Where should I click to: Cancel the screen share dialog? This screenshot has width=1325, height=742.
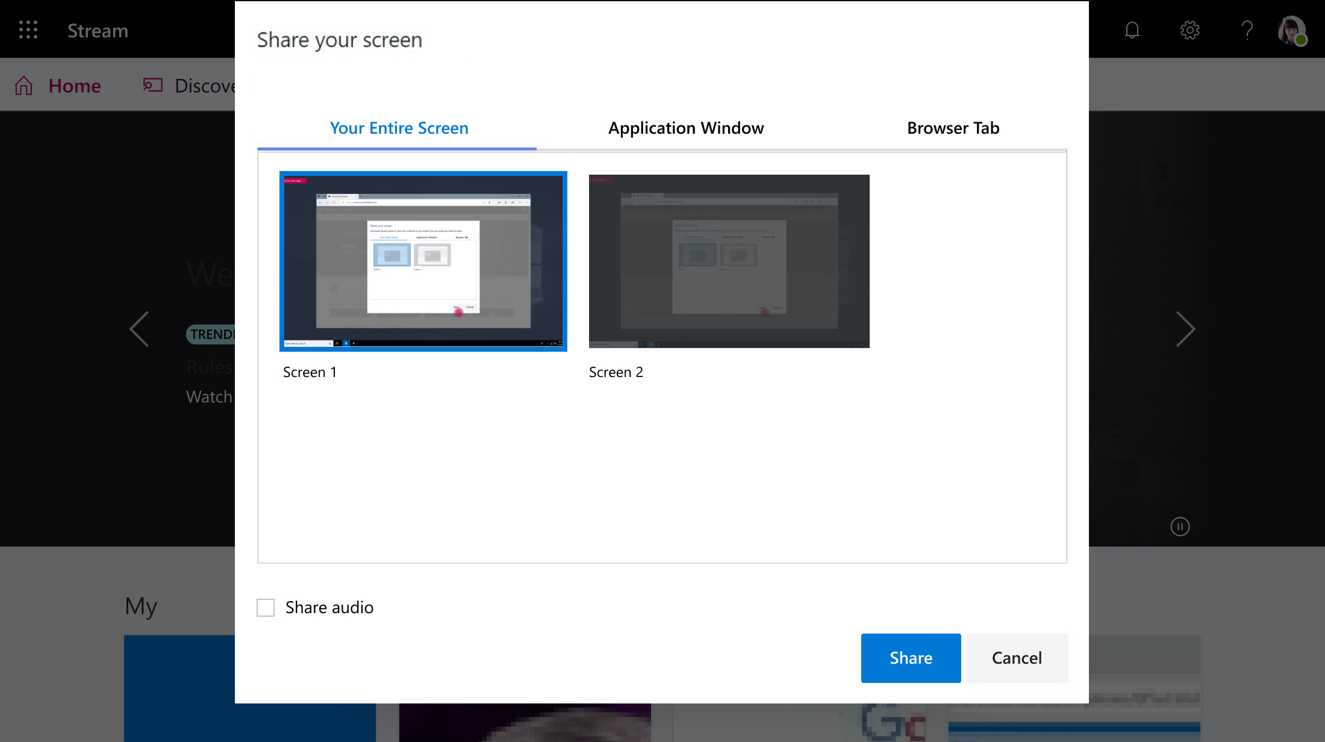coord(1017,658)
